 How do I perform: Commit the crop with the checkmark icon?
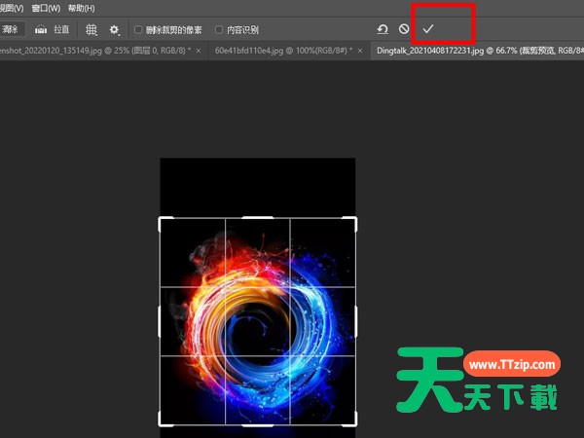[x=428, y=28]
